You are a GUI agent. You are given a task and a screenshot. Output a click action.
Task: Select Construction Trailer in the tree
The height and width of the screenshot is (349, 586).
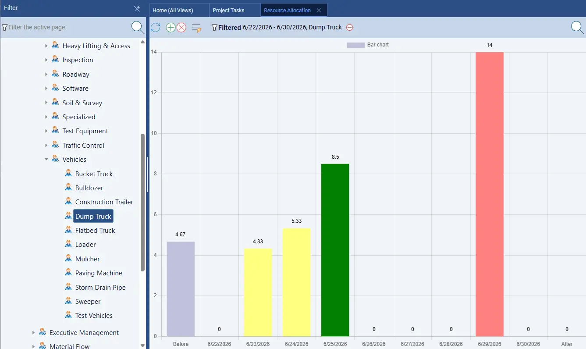[104, 202]
